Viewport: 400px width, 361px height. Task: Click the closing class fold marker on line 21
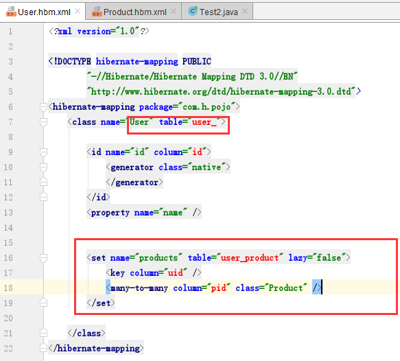pyautogui.click(x=44, y=333)
